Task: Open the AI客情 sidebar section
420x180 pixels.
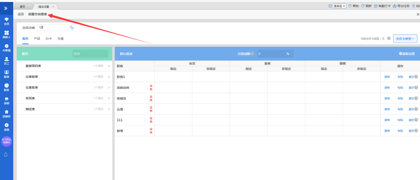Action: (x=6, y=48)
